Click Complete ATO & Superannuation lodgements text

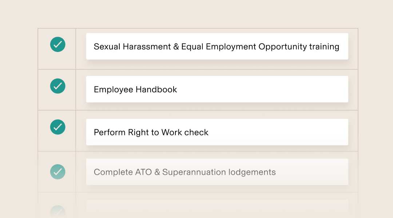184,172
